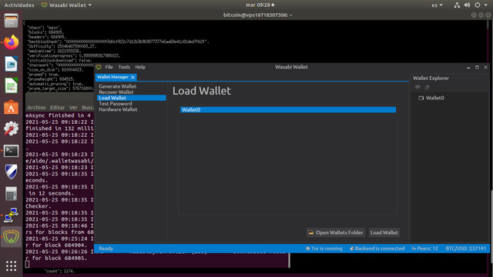
Task: Click the Backend connection icon in status bar
Action: [352, 249]
